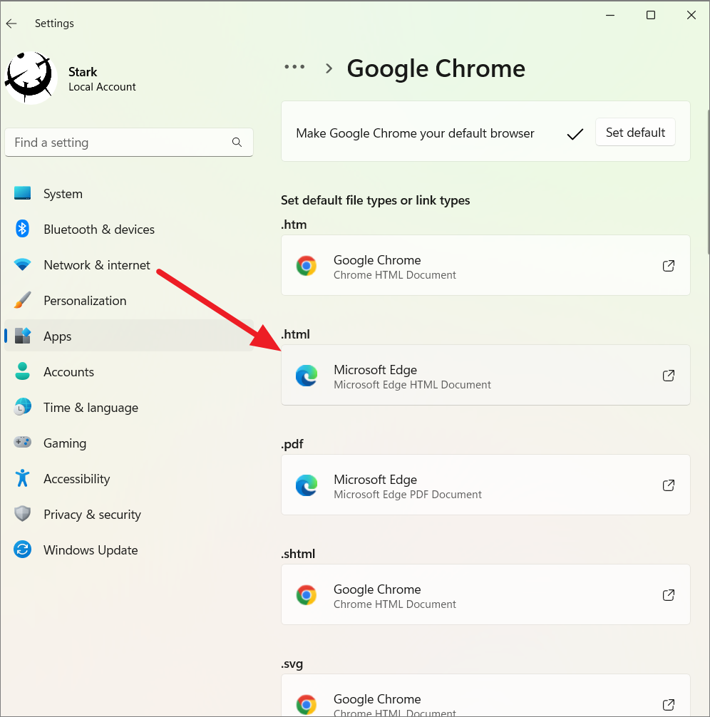Click the vertical scrollbar on right

(708, 182)
